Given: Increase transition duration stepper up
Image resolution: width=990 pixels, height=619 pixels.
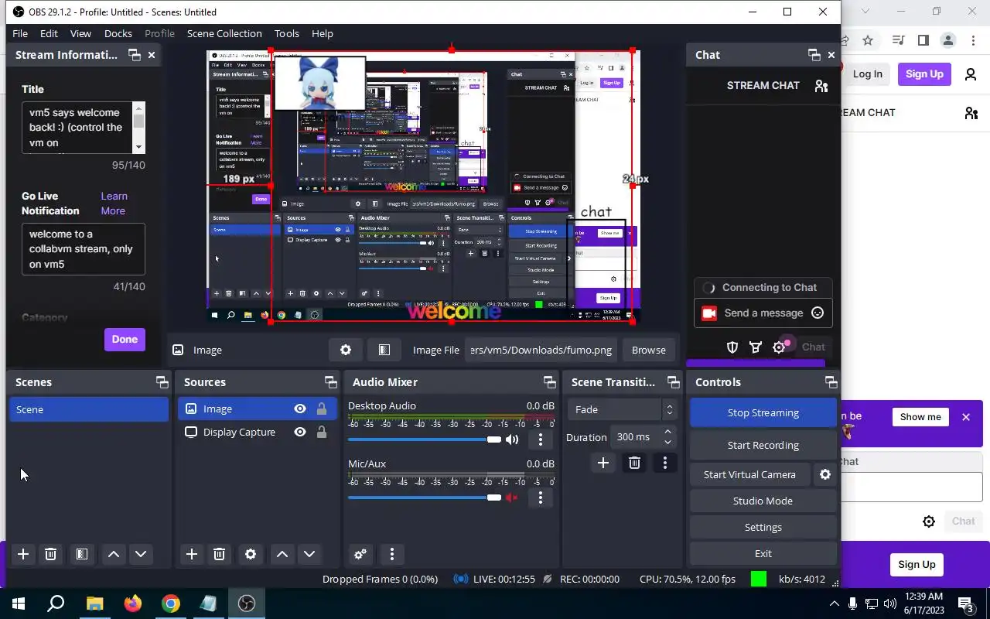Looking at the screenshot, I should [667, 432].
